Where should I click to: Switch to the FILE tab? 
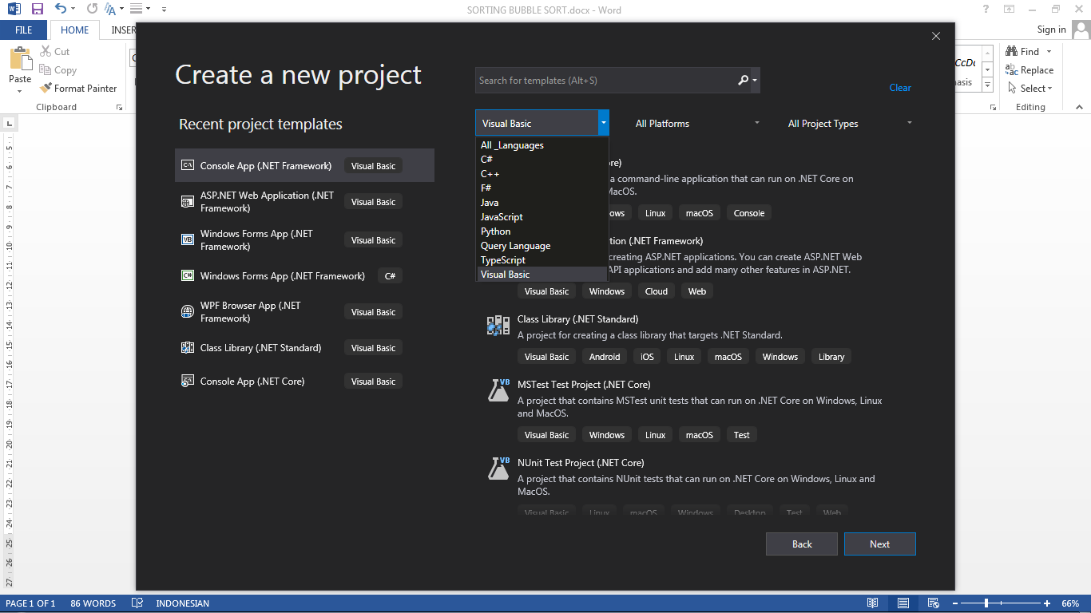click(x=24, y=30)
